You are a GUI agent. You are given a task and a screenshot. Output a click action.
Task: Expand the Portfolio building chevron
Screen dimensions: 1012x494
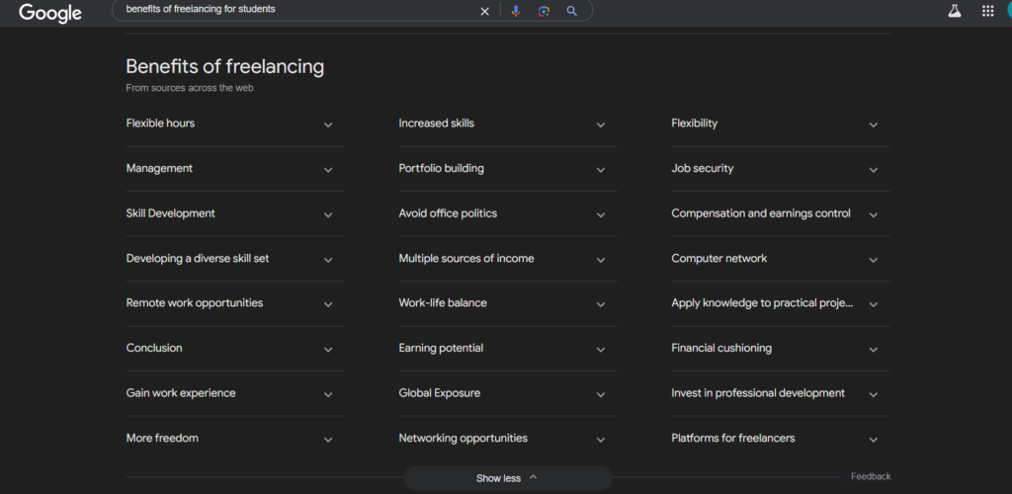coord(601,170)
